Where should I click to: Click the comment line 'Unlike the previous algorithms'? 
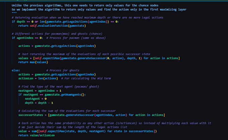[85, 5]
